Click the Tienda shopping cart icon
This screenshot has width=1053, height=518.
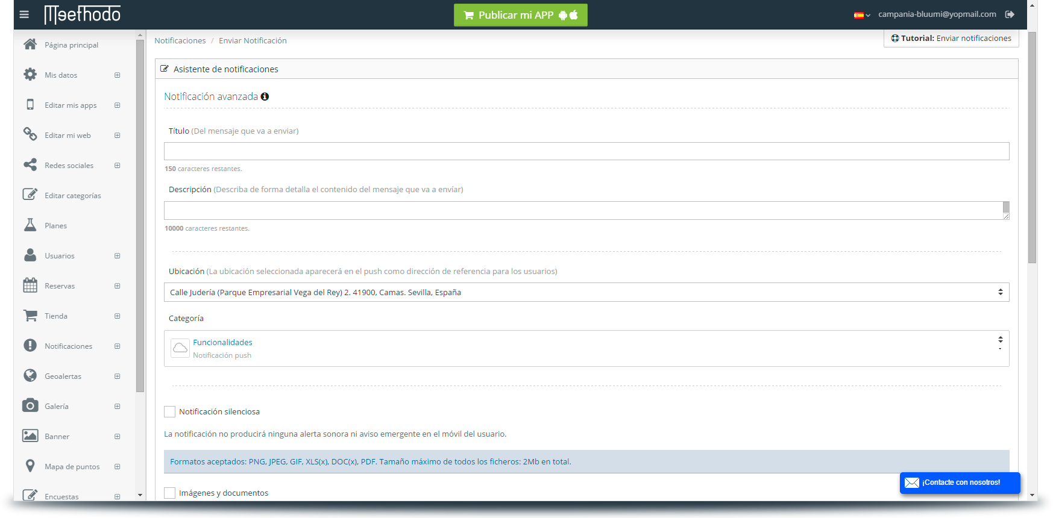click(30, 315)
